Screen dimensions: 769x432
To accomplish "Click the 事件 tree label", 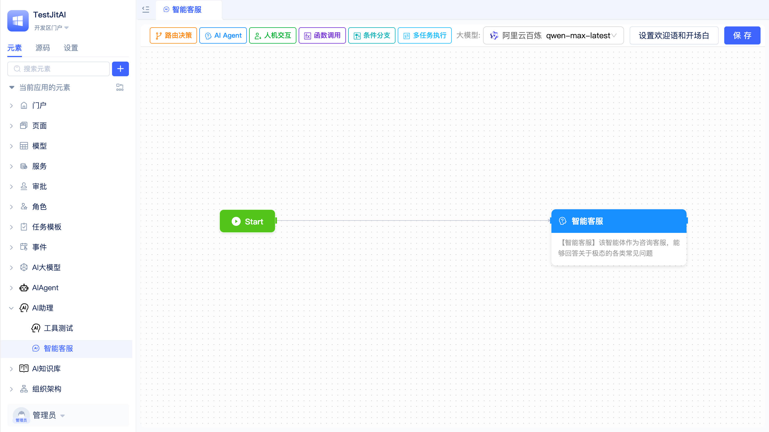I will click(x=39, y=247).
